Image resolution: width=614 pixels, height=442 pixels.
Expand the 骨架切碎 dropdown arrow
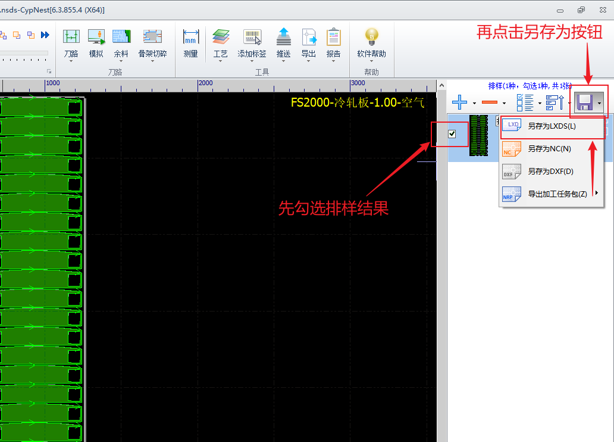(x=152, y=61)
